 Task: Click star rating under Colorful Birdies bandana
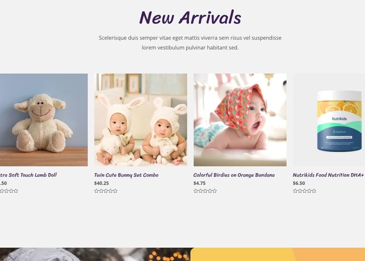coord(205,191)
